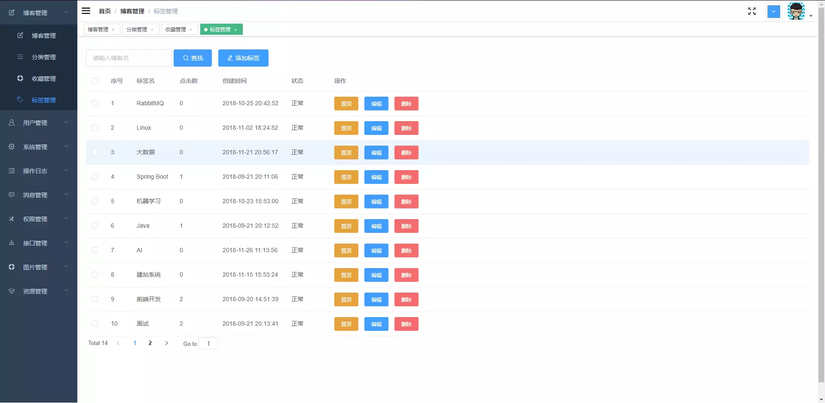
Task: Check the AI row checkbox
Action: tap(95, 250)
